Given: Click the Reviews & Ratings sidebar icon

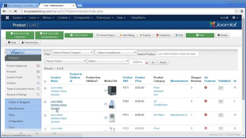Looking at the screenshot, I should pyautogui.click(x=38, y=94).
